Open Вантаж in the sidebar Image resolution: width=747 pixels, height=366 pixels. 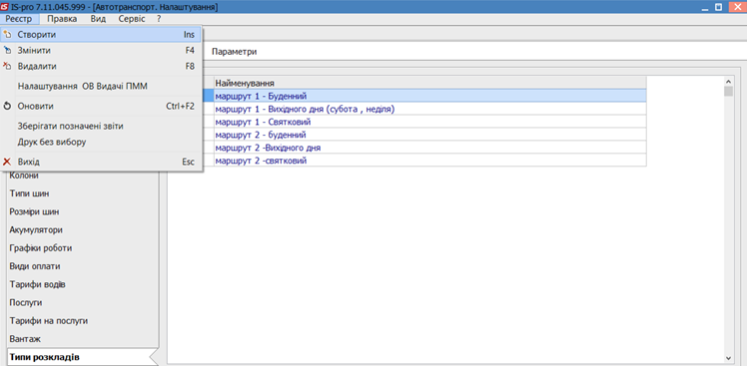(x=25, y=339)
